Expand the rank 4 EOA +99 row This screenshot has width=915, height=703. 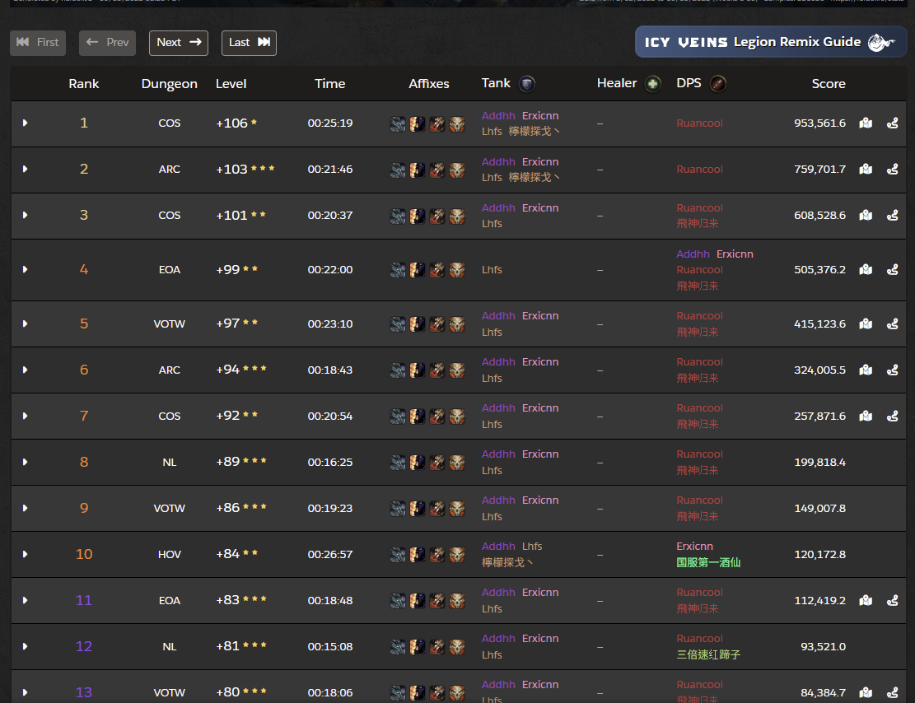(25, 269)
